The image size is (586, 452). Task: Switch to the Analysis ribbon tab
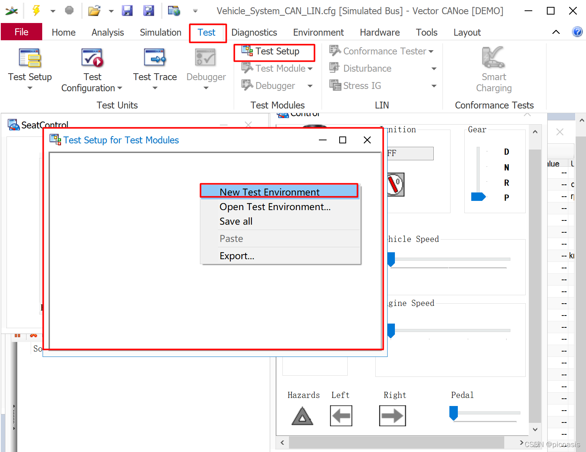click(108, 33)
